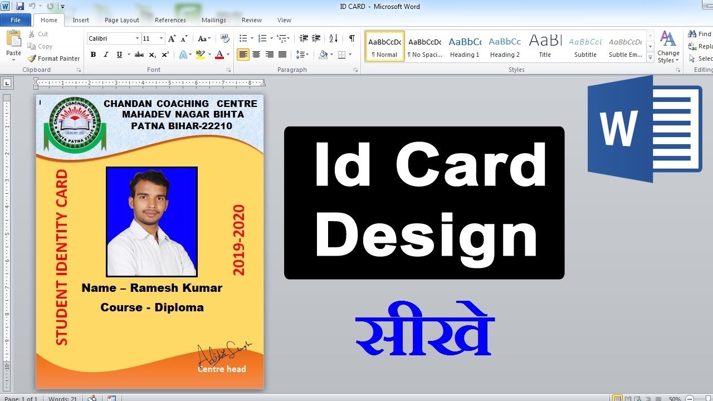Expand the underline style arrow
Screen dimensions: 713x401
[129, 55]
